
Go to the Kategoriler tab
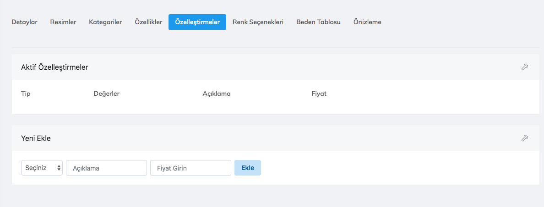click(x=105, y=22)
